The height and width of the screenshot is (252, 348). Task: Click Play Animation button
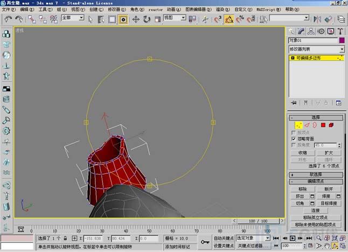(293, 238)
